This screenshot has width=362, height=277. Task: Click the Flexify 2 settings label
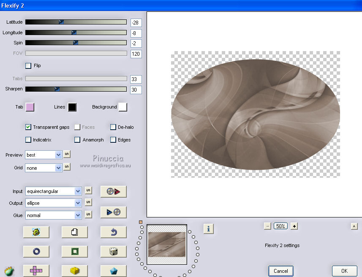tap(282, 245)
